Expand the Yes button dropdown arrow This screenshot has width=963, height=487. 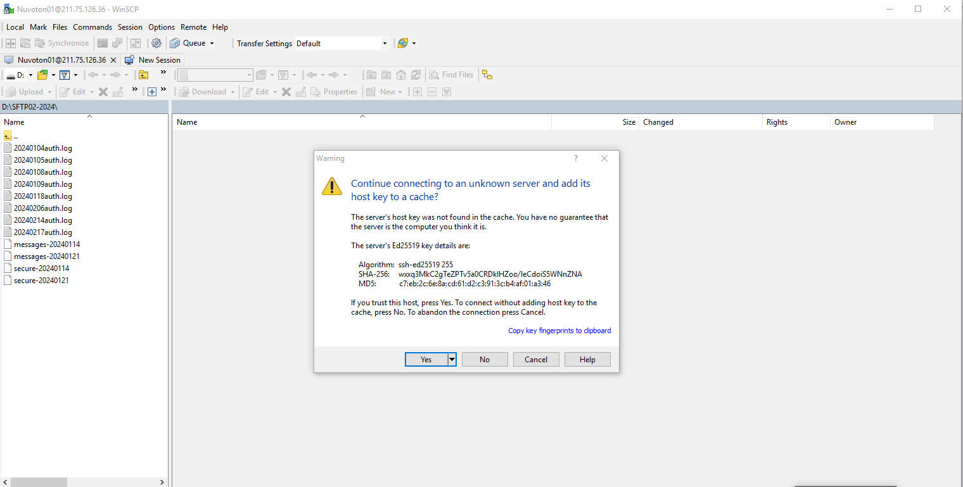(x=452, y=360)
